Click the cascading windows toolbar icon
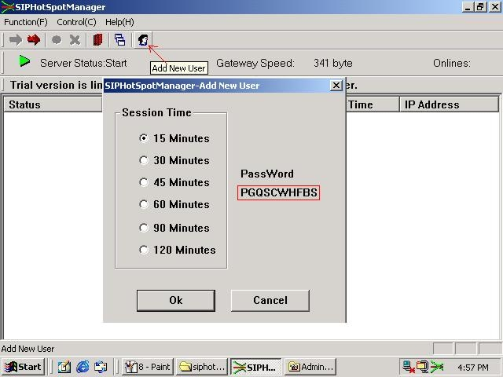 119,40
